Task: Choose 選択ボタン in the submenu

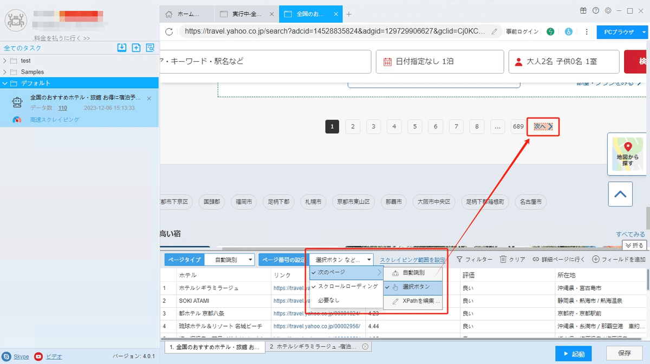Action: (x=413, y=287)
